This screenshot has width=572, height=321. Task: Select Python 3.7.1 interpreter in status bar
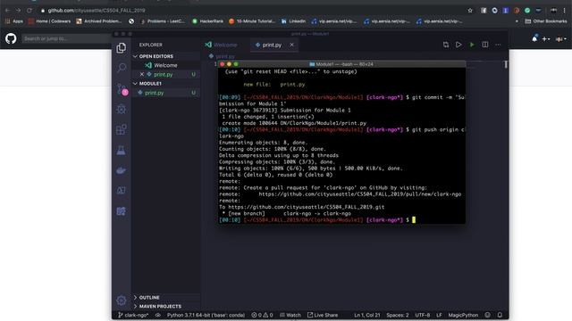(x=206, y=315)
